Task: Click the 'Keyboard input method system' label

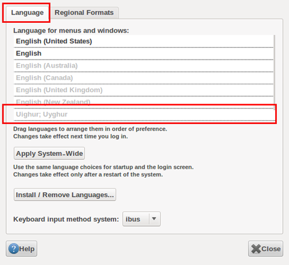Action: (66, 219)
